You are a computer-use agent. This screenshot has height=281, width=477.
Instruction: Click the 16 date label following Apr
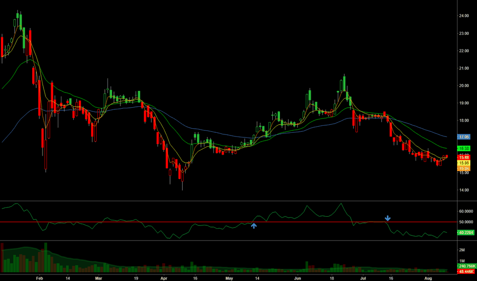(195, 278)
